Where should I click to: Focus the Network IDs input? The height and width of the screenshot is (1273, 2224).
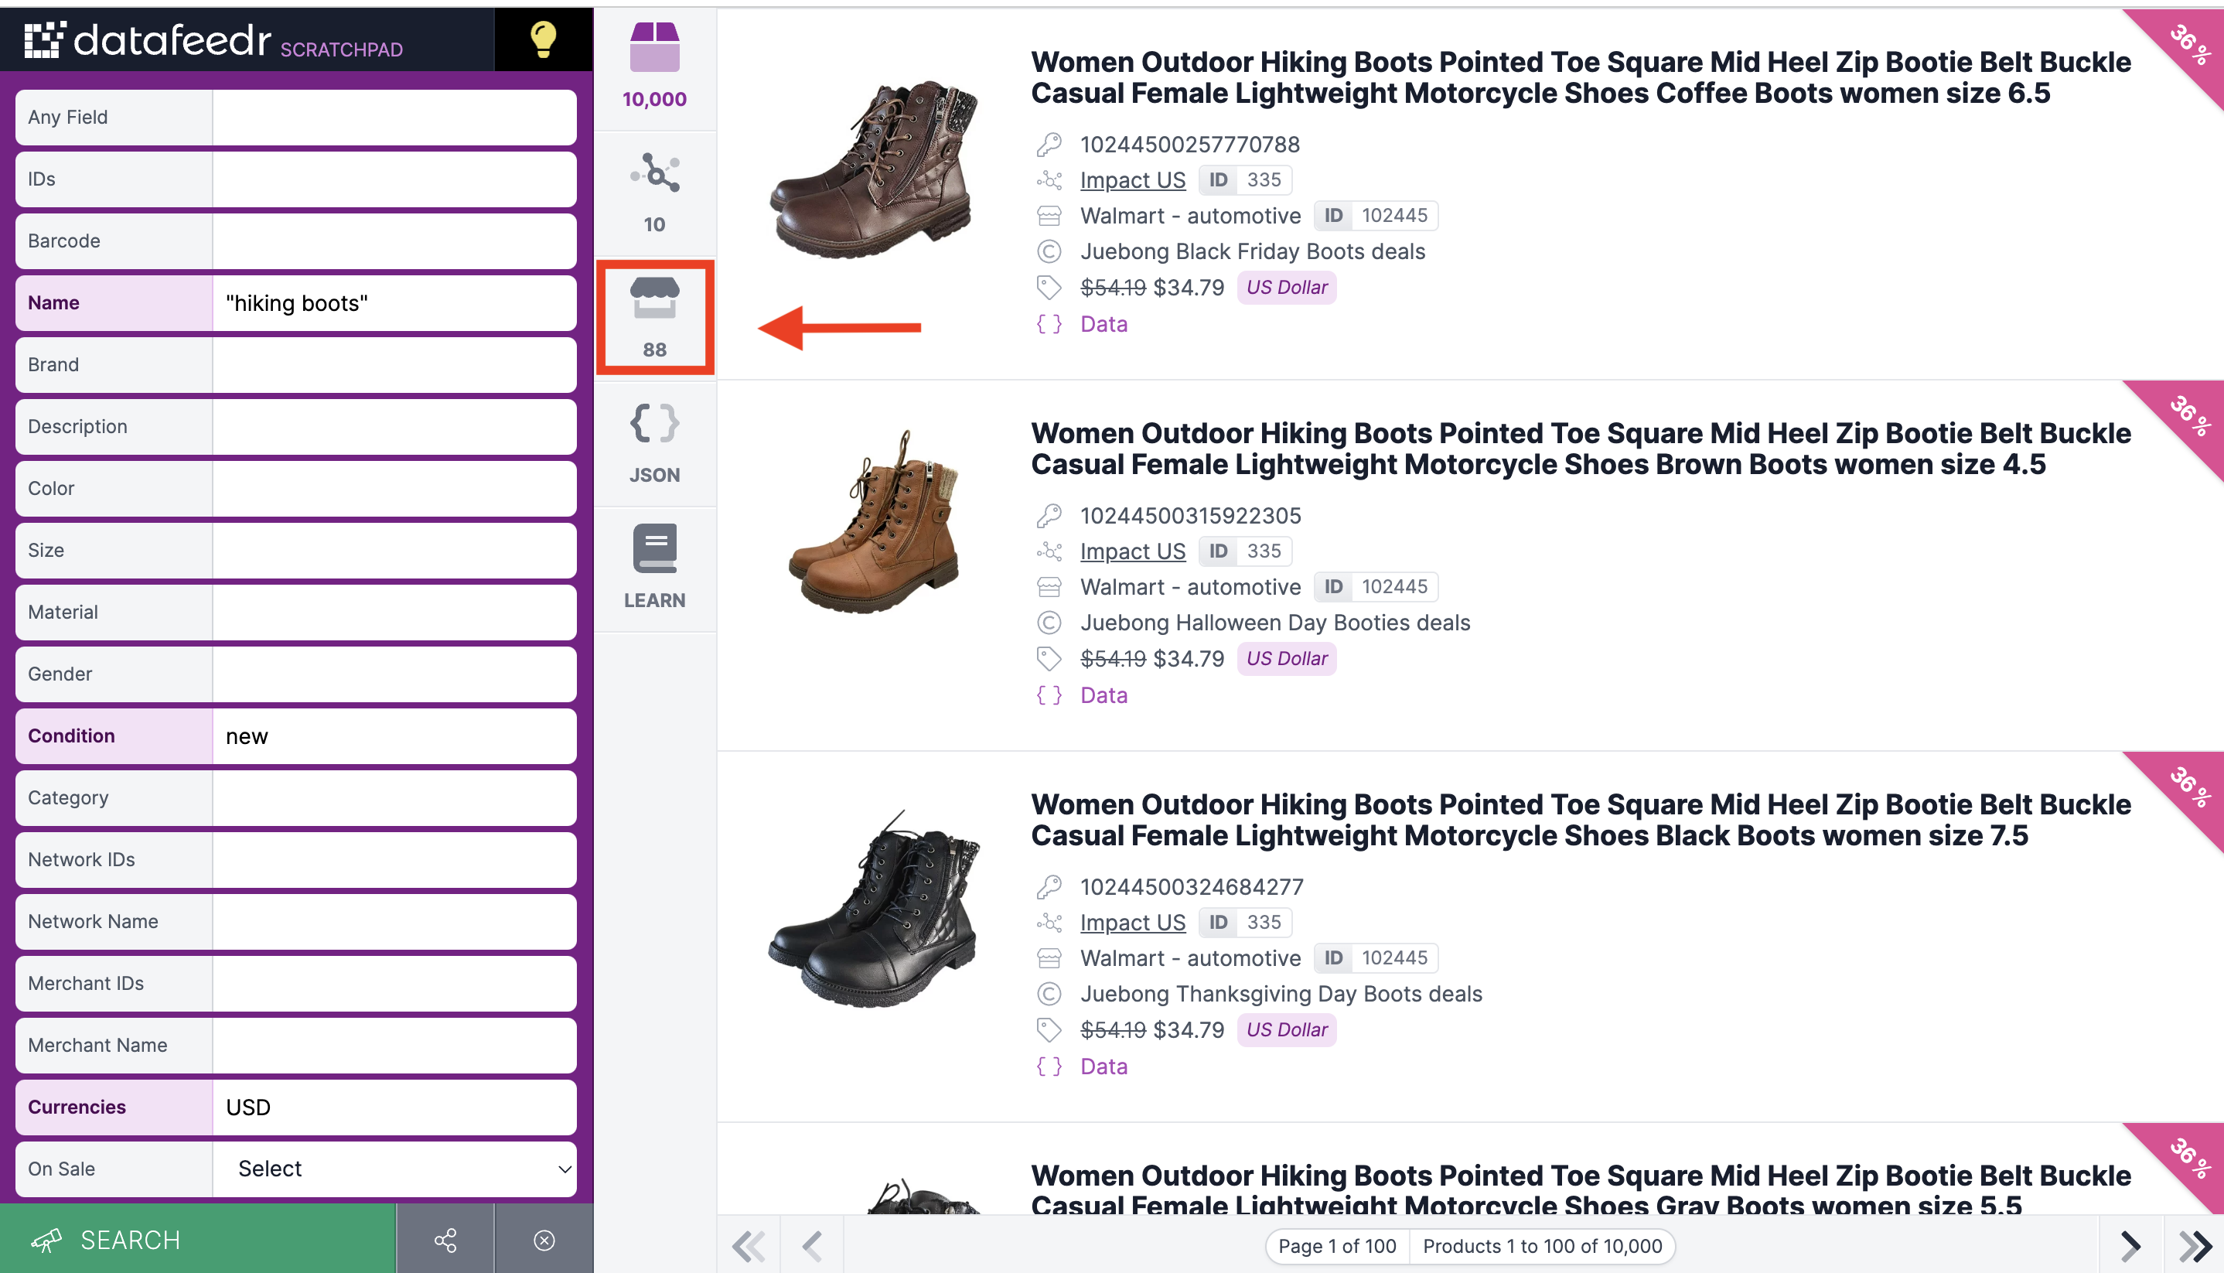coord(394,859)
